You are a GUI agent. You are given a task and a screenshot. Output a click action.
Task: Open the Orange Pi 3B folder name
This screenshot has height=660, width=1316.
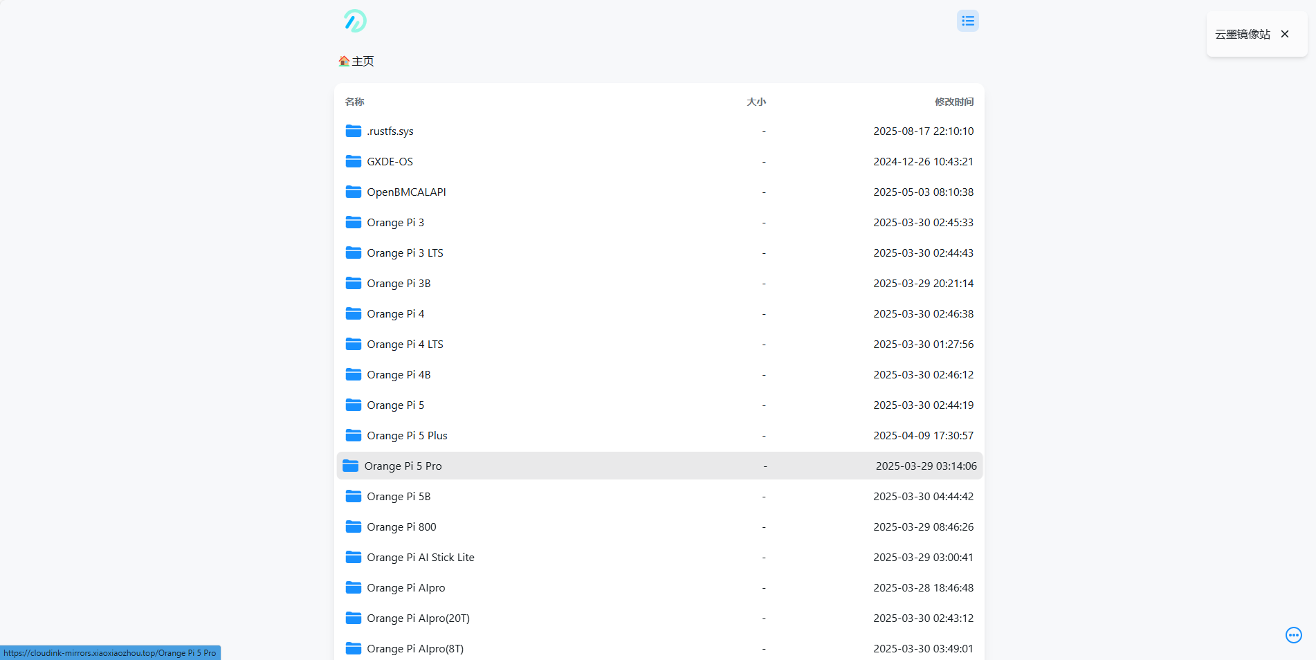tap(399, 284)
